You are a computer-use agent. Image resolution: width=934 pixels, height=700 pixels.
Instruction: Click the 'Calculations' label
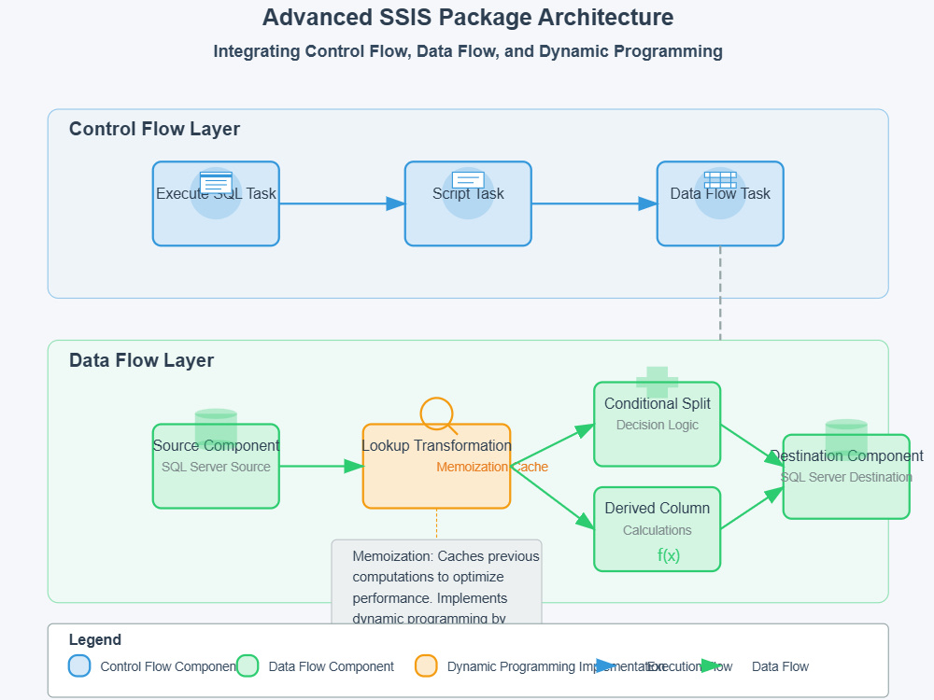click(x=657, y=530)
